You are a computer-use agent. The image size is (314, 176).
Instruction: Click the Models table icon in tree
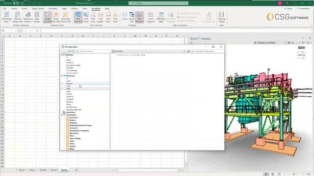pos(64,55)
